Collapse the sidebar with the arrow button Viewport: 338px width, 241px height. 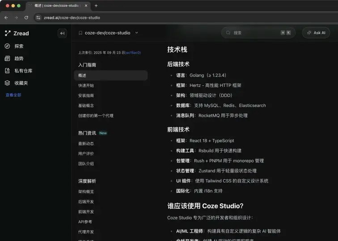coord(62,33)
